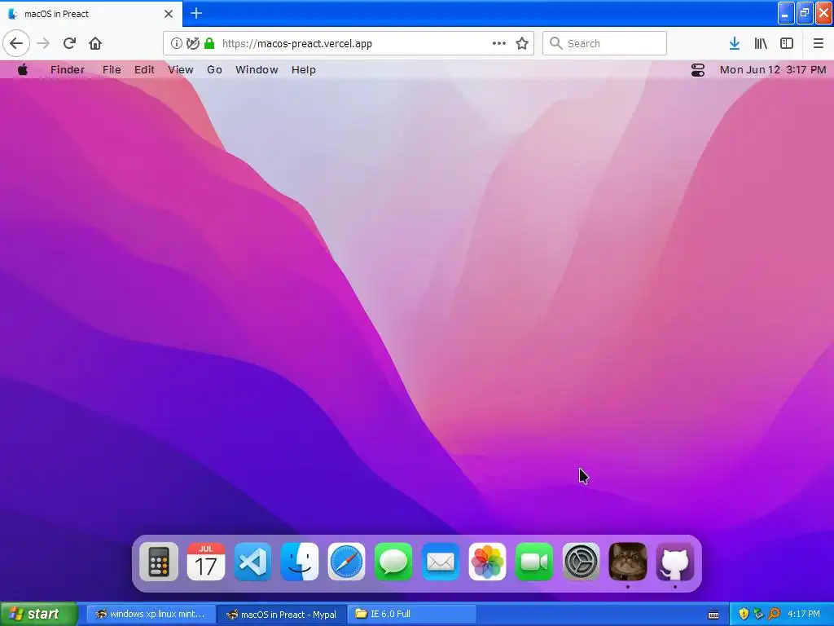Click the green secure connection padlock
834x626 pixels.
click(x=209, y=43)
